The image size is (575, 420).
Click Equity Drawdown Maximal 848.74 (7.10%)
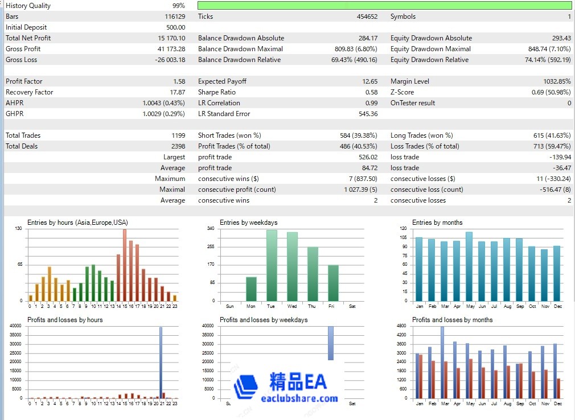(549, 49)
